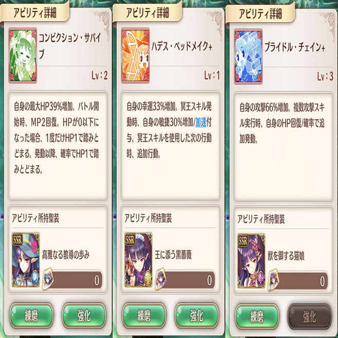The width and height of the screenshot is (338, 338).
Task: Click the shard icon beside 獣を御する猫娘 counter
Action: pyautogui.click(x=274, y=280)
